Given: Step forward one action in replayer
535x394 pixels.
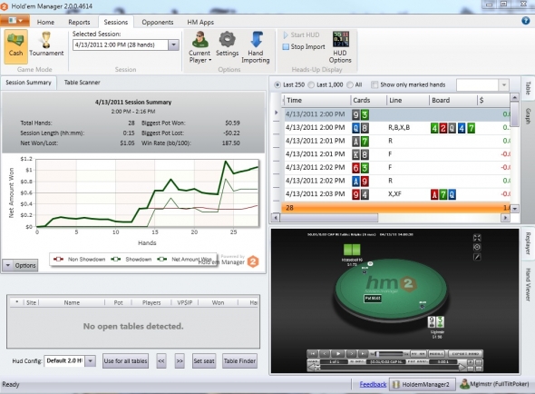Looking at the screenshot, I should pos(352,354).
